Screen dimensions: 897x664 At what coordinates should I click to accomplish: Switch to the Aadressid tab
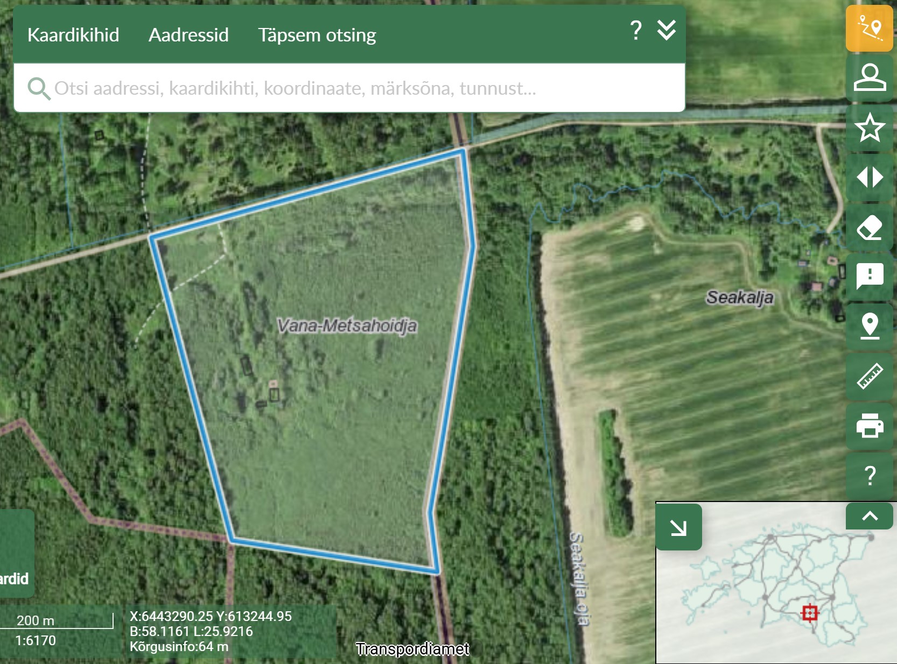click(x=188, y=35)
